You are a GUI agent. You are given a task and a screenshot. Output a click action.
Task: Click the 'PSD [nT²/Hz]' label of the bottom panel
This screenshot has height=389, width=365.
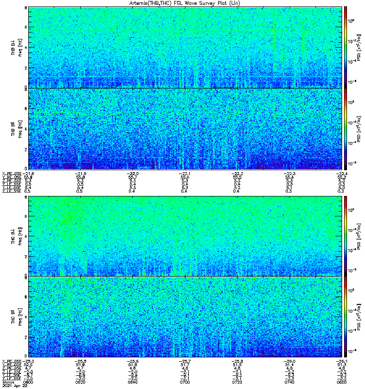click(x=359, y=317)
